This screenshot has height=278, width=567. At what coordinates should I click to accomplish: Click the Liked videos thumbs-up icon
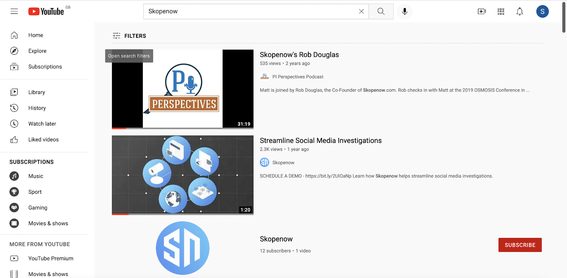[14, 139]
